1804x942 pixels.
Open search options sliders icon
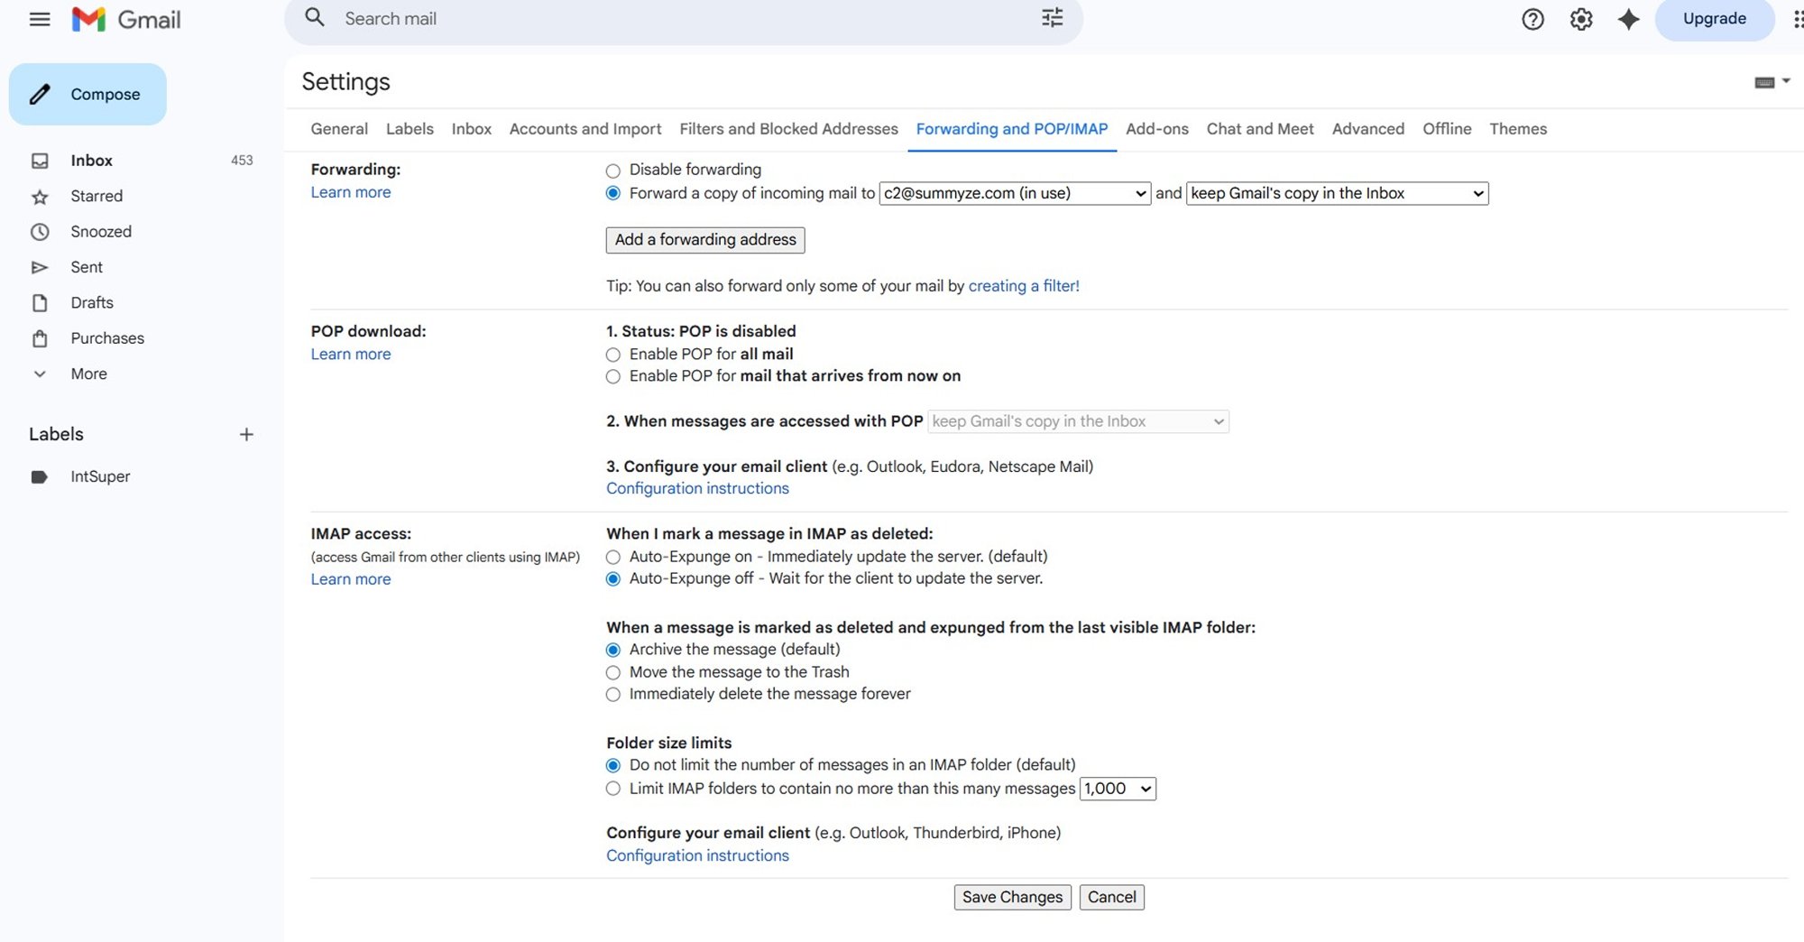[x=1051, y=17]
